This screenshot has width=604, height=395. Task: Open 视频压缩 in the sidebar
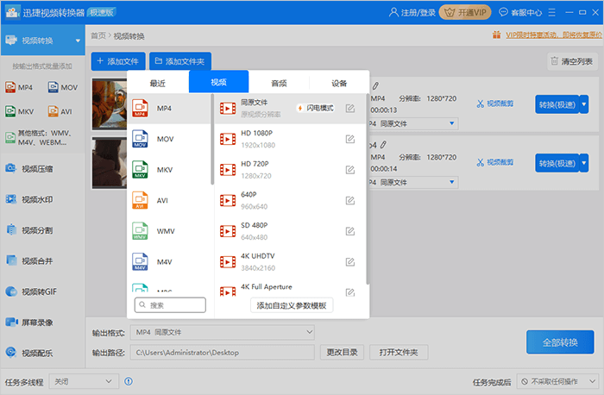pyautogui.click(x=29, y=169)
